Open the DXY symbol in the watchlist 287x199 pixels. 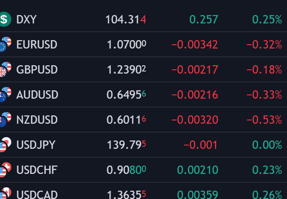tap(26, 19)
